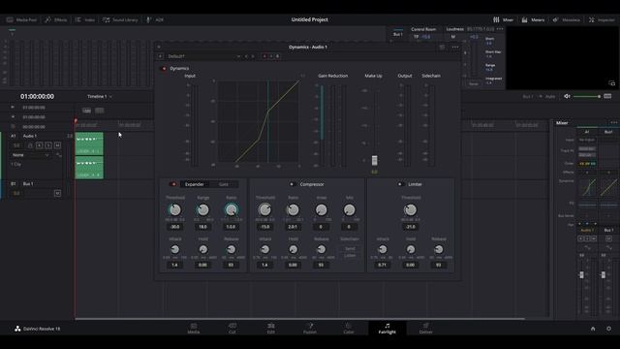Screen dimensions: 620x349
Task: Click the Expander Ratio knob
Action: pos(231,209)
